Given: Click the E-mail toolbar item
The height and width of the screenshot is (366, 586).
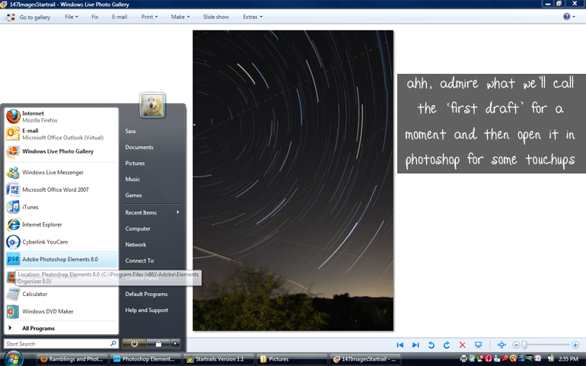Looking at the screenshot, I should click(119, 17).
